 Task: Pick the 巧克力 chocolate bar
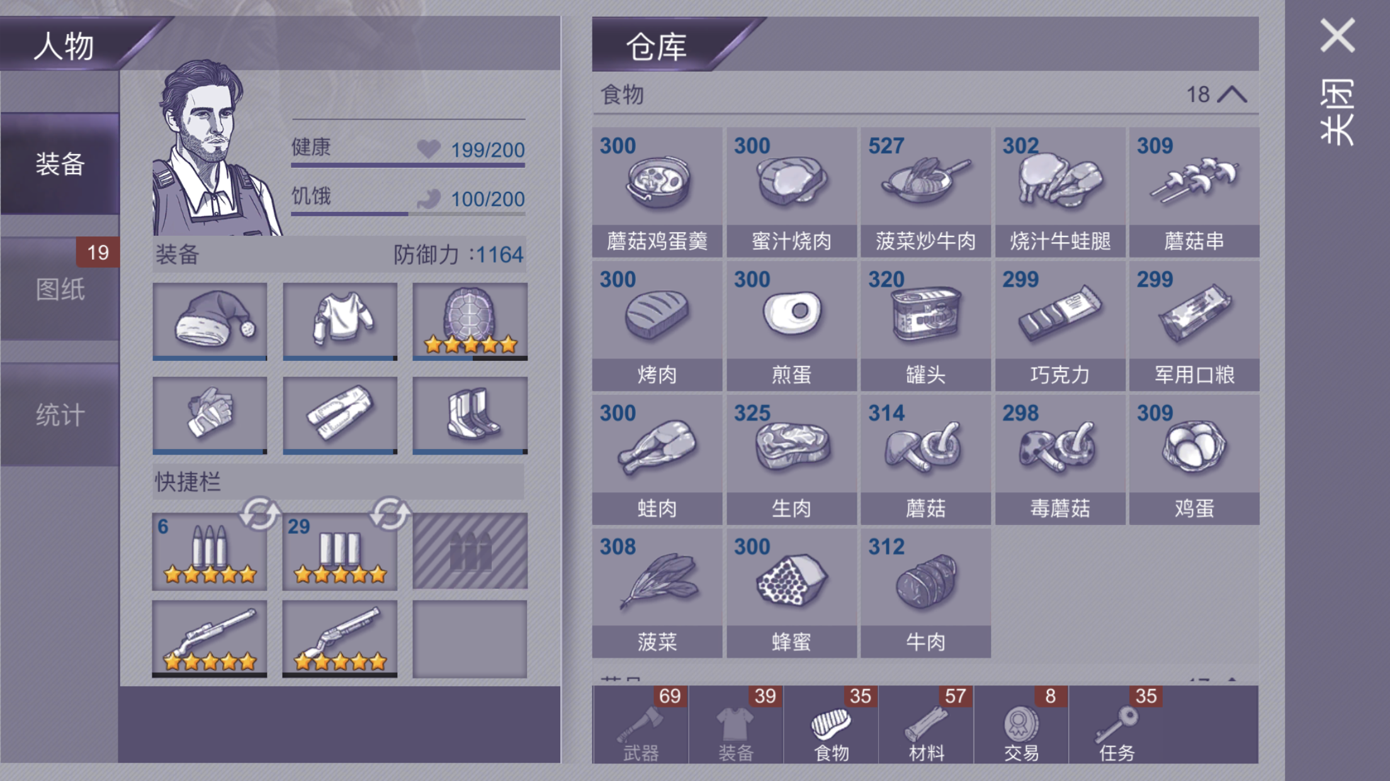pyautogui.click(x=1059, y=326)
